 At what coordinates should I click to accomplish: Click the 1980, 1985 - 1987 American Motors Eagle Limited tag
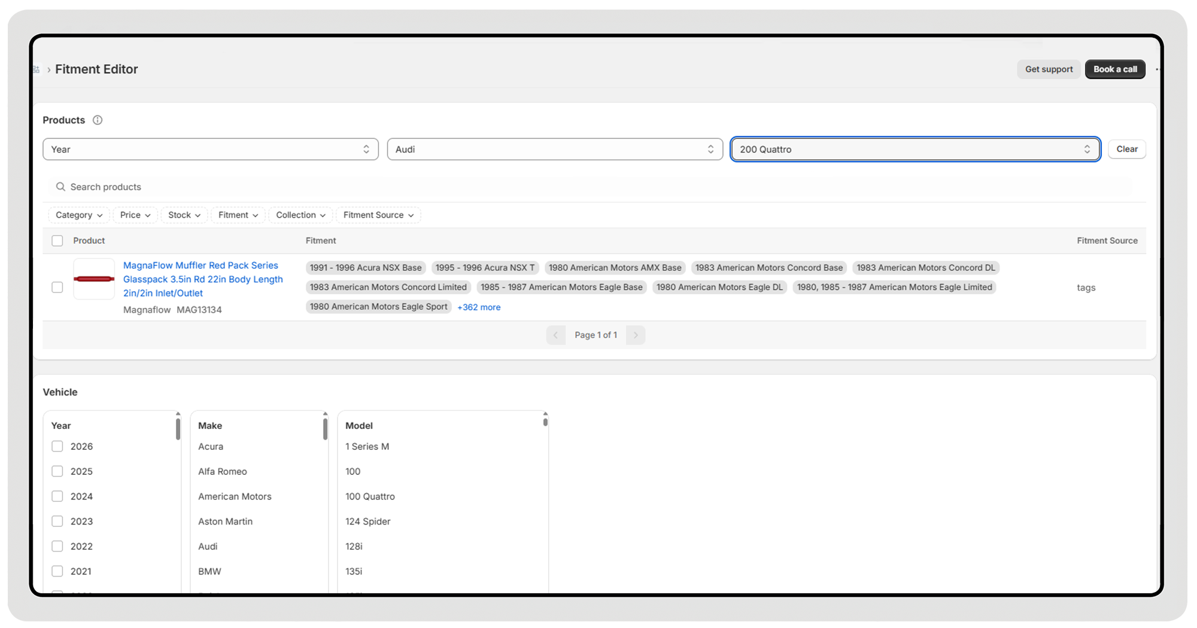click(895, 288)
